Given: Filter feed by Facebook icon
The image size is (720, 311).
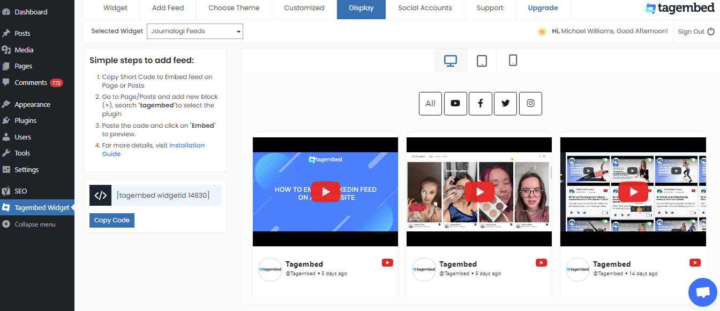Looking at the screenshot, I should [481, 104].
